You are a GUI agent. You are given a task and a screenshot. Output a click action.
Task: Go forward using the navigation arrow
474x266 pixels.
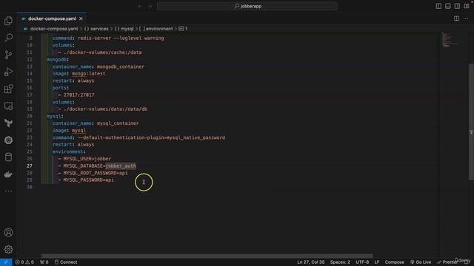150,6
